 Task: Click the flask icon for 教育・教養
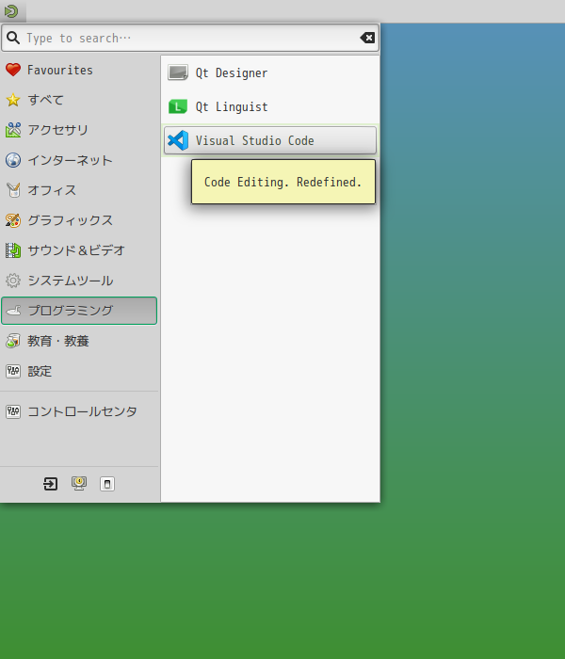click(13, 341)
